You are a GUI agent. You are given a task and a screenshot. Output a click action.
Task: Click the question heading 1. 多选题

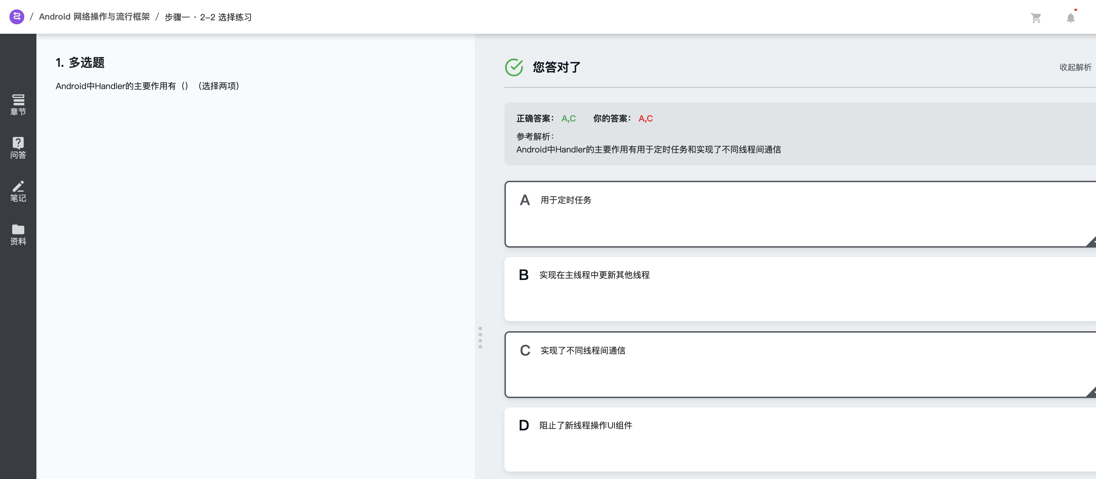tap(80, 62)
